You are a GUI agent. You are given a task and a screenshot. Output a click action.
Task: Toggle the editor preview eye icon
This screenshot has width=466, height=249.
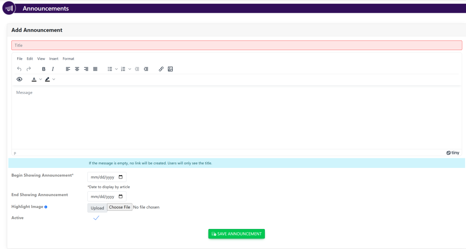[x=20, y=79]
